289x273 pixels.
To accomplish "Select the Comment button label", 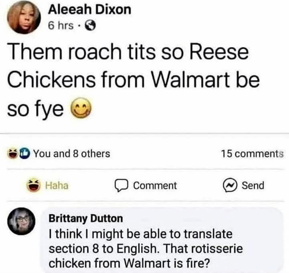I will click(155, 186).
